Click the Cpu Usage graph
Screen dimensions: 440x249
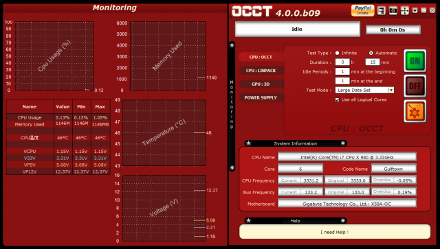pos(54,56)
